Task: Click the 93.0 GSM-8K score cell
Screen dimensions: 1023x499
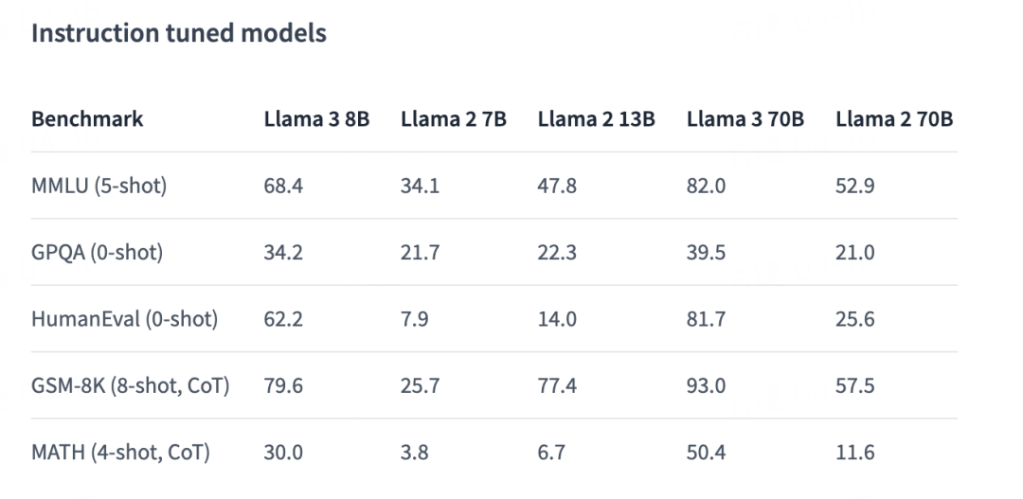Action: (706, 386)
